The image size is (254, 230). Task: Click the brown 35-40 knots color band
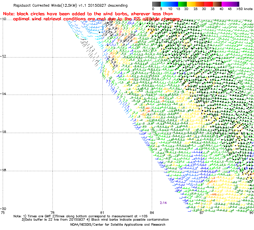pyautogui.click(x=217, y=4)
